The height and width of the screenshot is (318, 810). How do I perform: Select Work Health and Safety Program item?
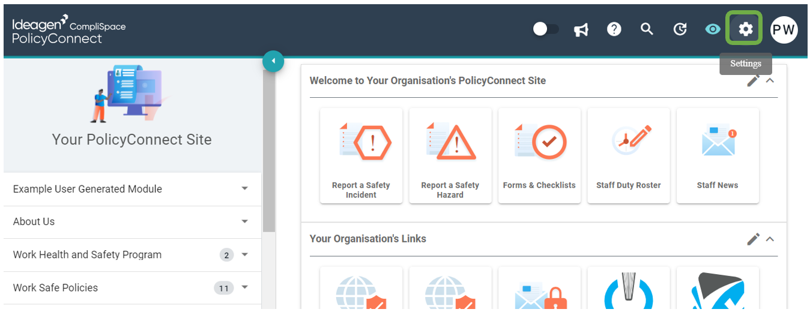132,255
